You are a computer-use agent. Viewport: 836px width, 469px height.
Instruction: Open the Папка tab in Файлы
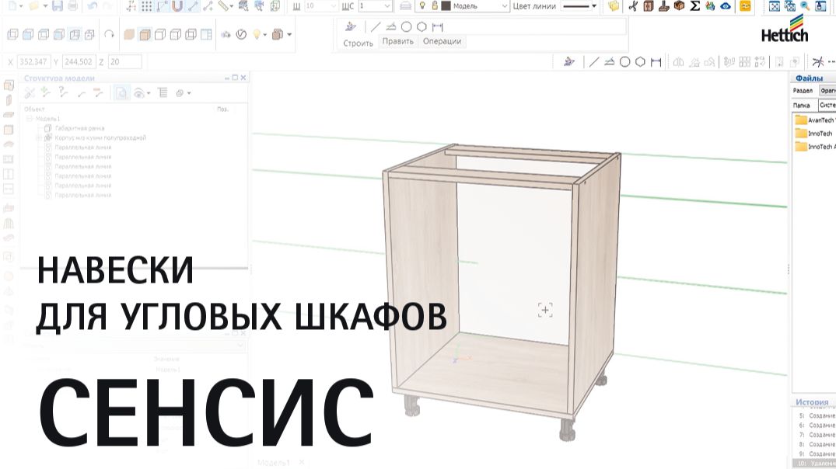[x=801, y=106]
